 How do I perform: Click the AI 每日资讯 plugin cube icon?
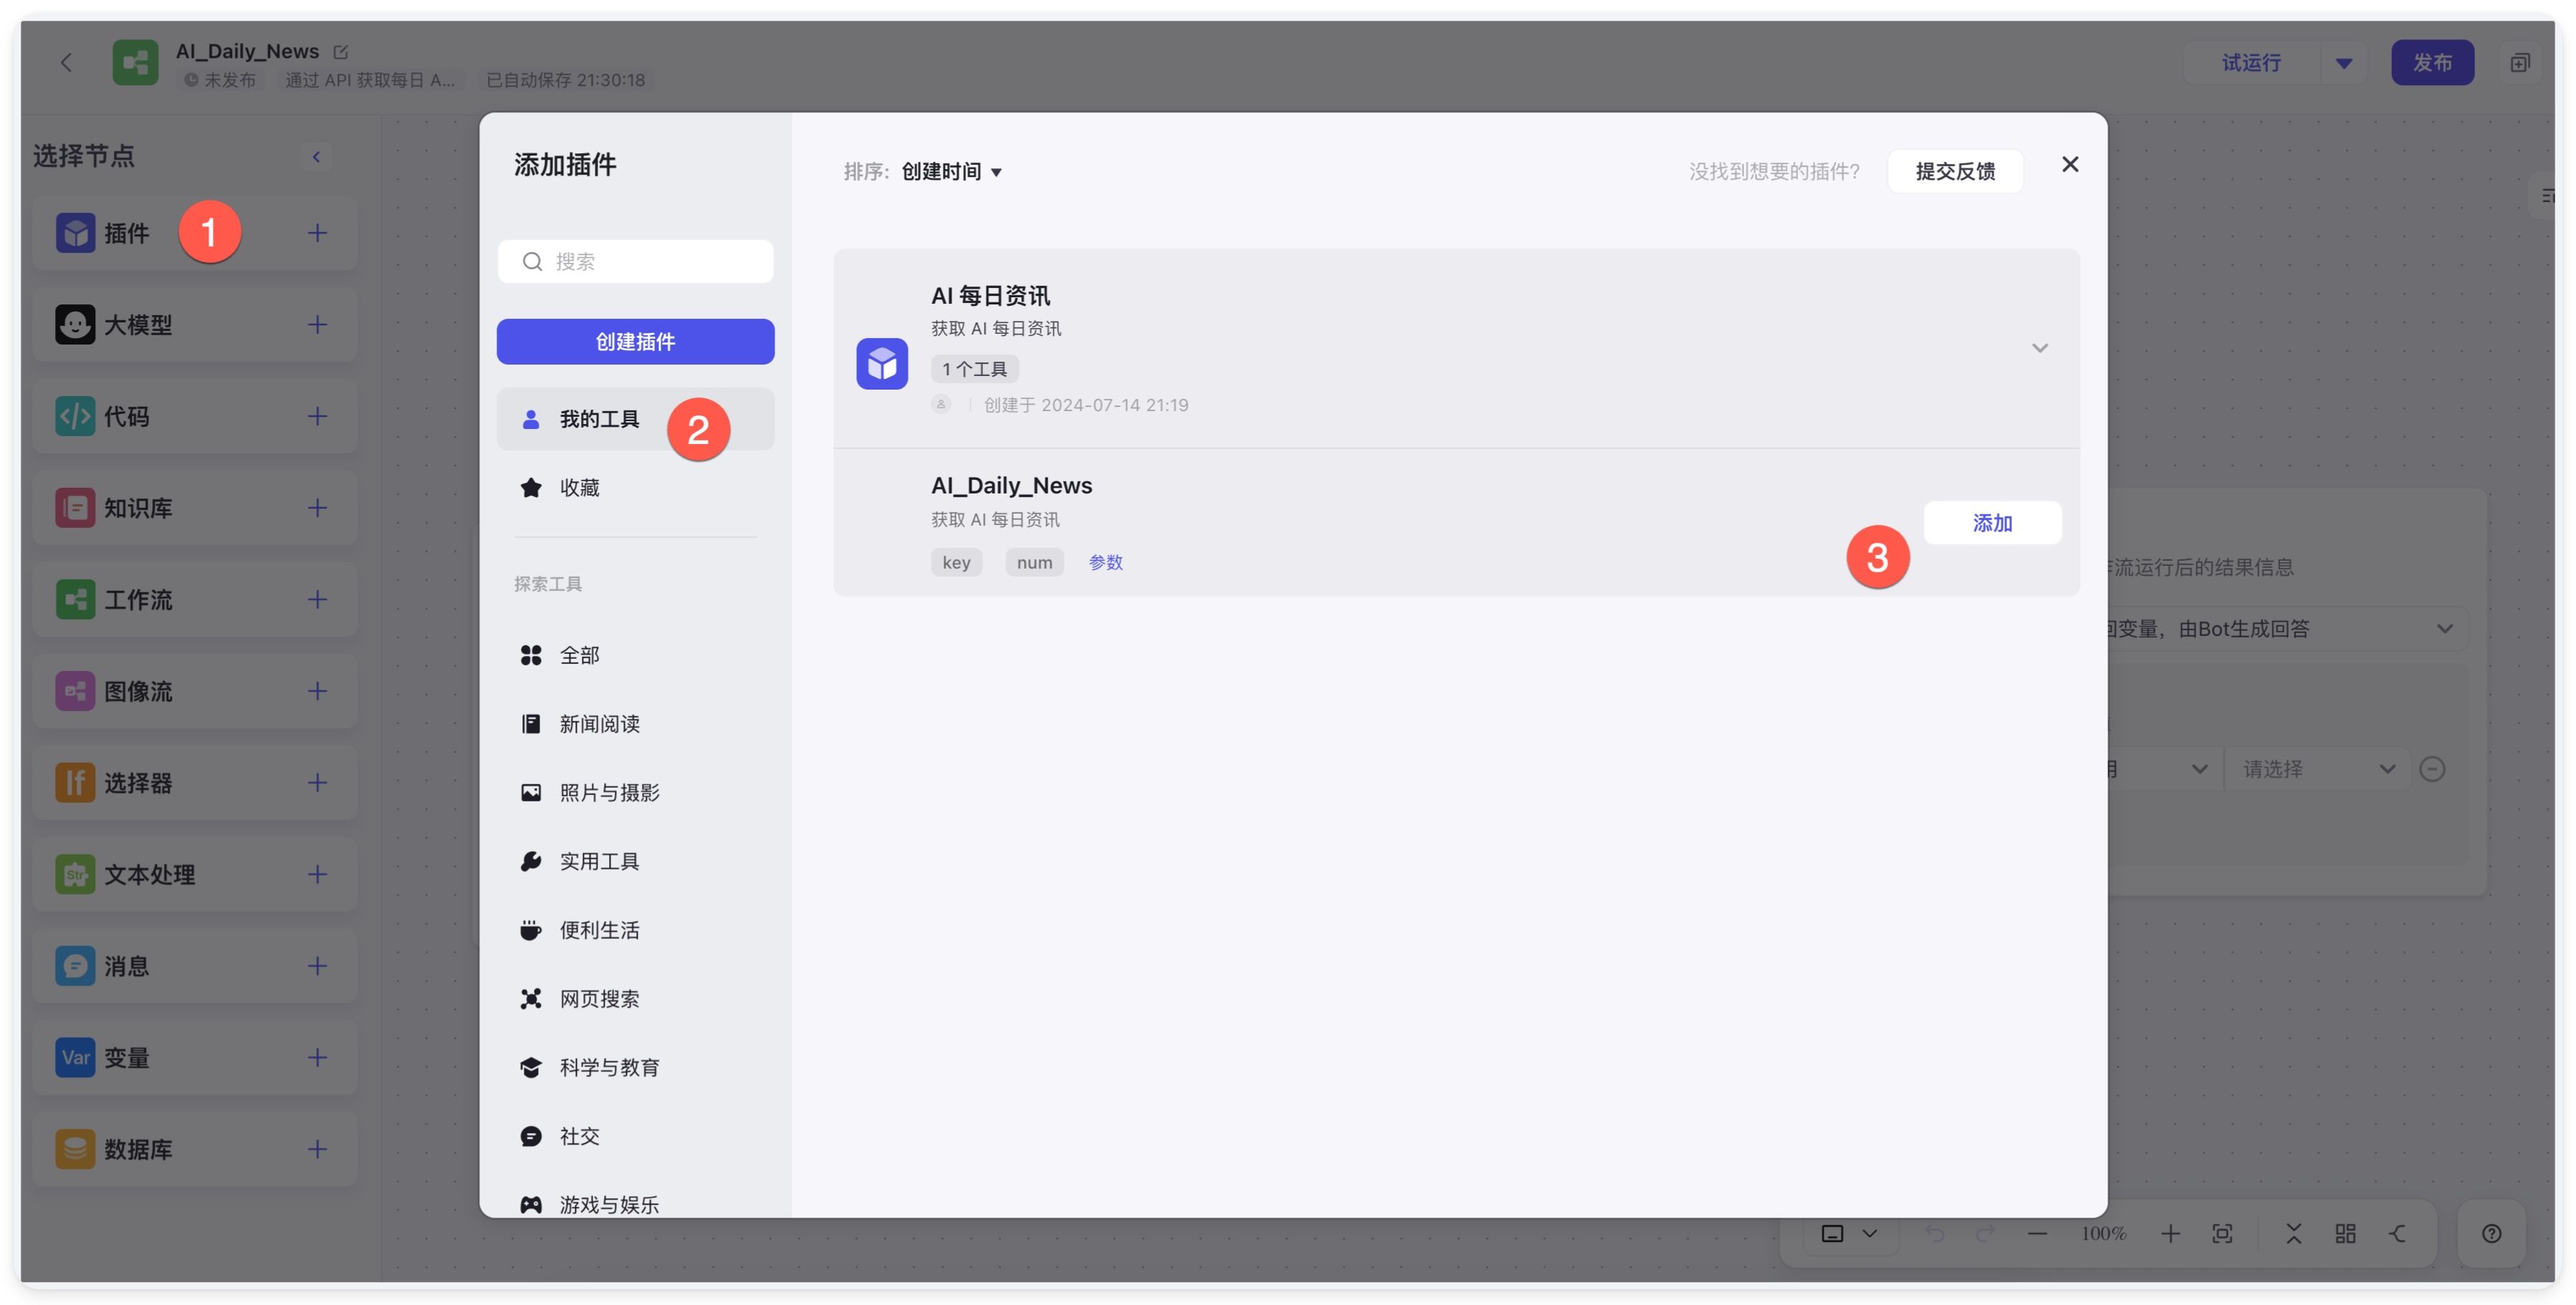(881, 362)
